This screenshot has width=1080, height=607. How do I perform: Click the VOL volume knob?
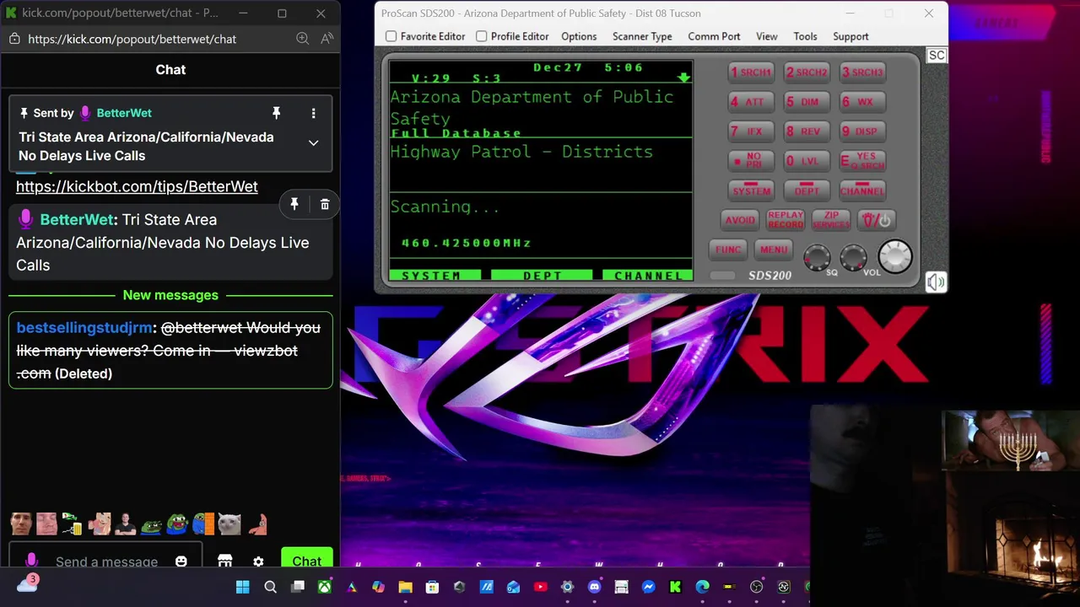853,258
